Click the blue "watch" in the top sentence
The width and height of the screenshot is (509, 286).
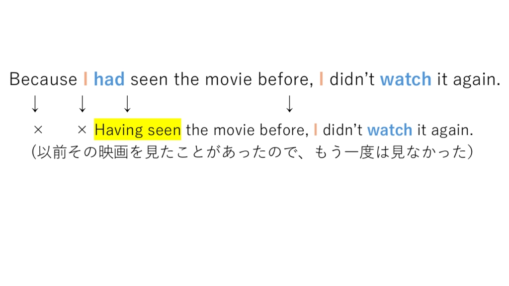tap(406, 79)
